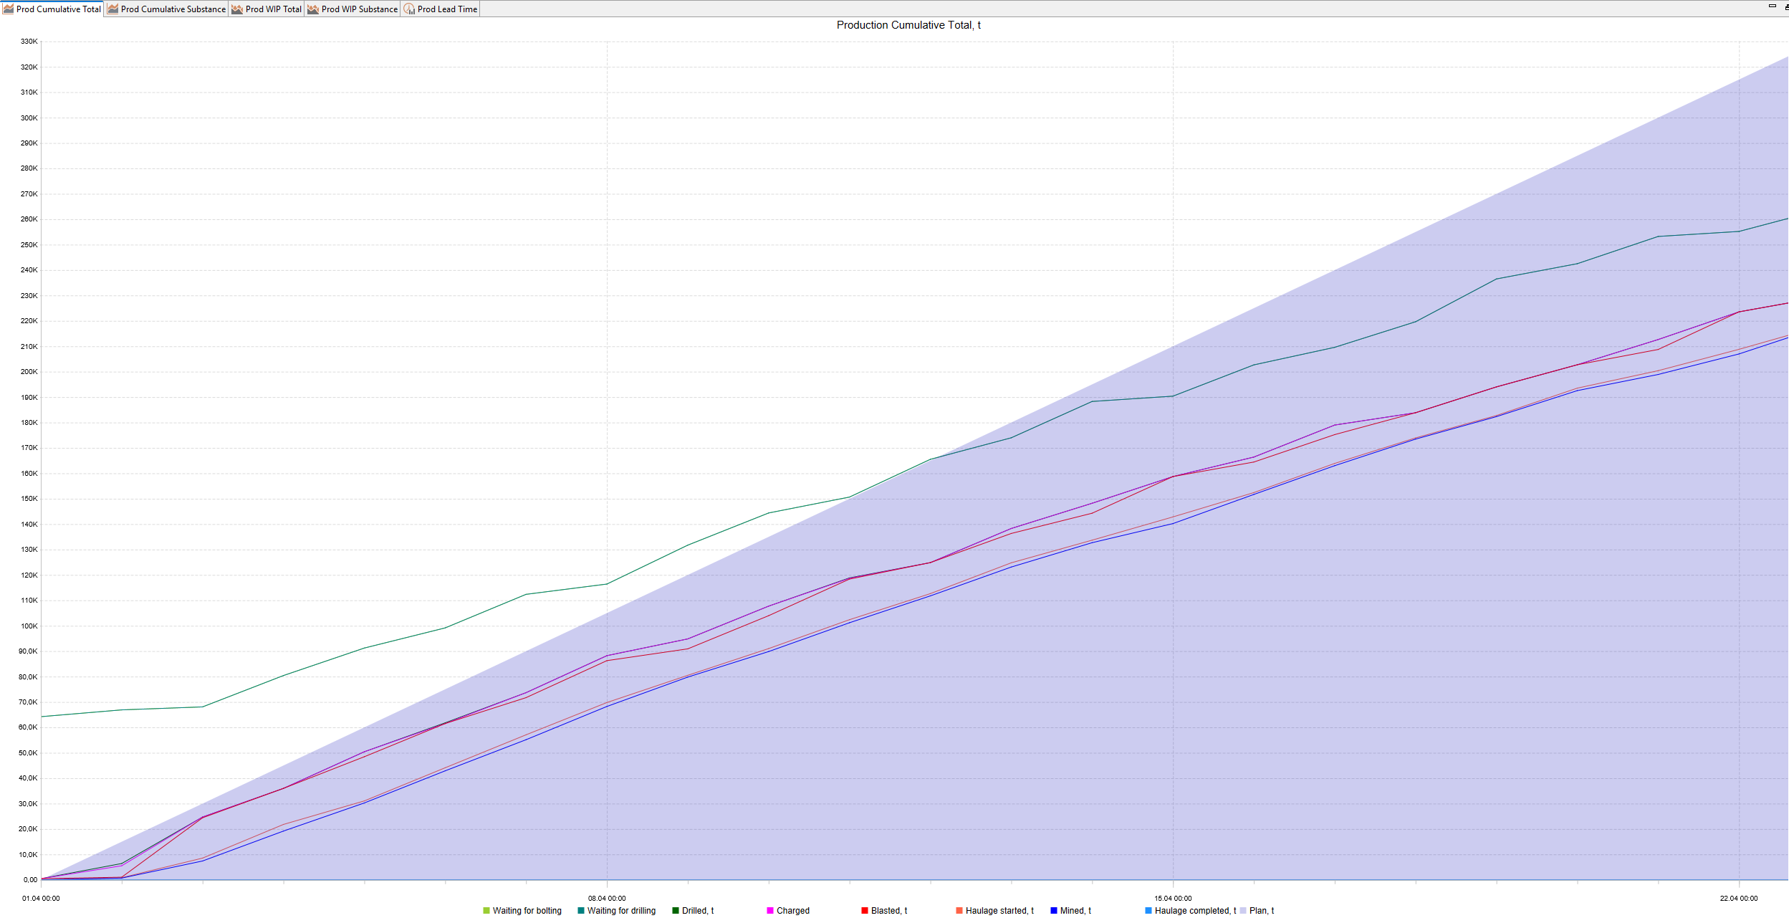Click the Waiting for bolting legend swatch
This screenshot has width=1789, height=923.
coord(486,911)
